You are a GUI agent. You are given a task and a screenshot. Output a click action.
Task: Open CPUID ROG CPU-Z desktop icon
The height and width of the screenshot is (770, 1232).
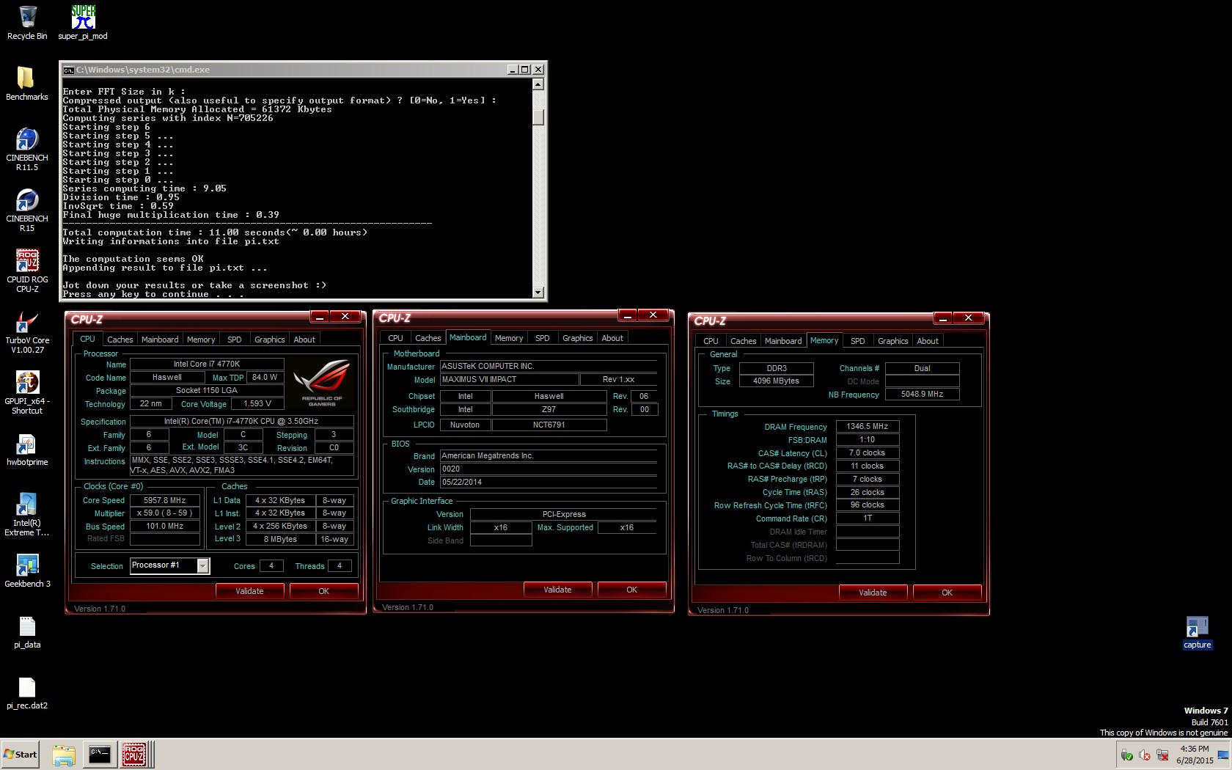pos(27,271)
